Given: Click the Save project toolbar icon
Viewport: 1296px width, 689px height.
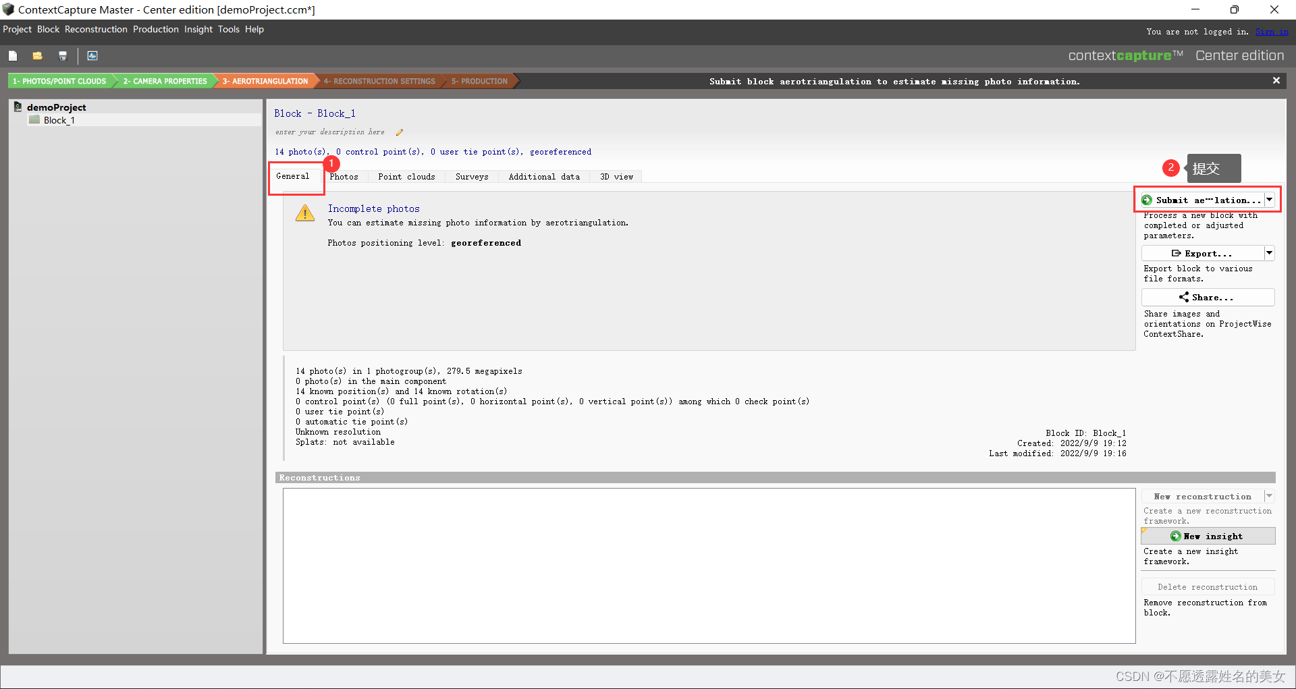Looking at the screenshot, I should click(x=63, y=56).
